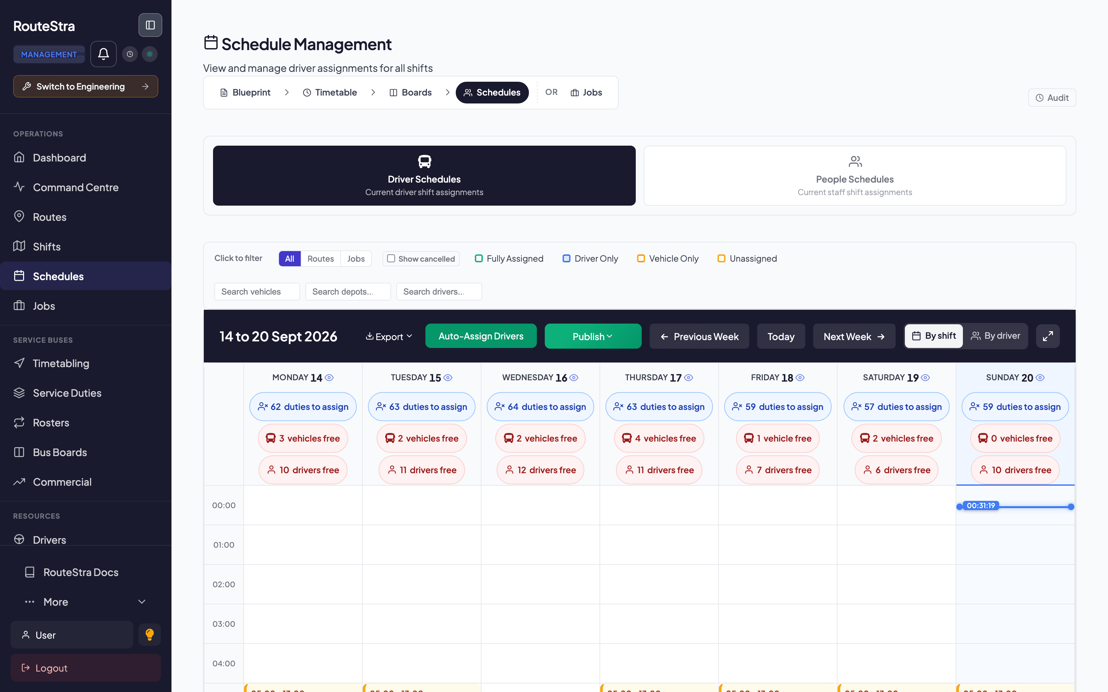Click the Next Week button
Image resolution: width=1108 pixels, height=692 pixels.
854,336
